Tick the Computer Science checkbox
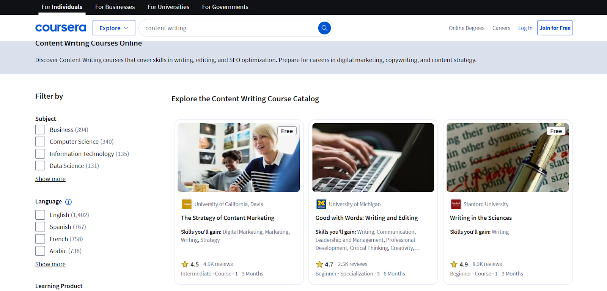The height and width of the screenshot is (291, 607). 40,142
